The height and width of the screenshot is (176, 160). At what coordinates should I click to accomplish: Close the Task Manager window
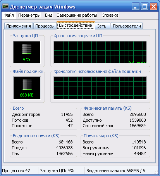153,6
